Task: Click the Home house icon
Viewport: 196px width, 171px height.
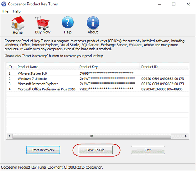Action: pos(17,23)
